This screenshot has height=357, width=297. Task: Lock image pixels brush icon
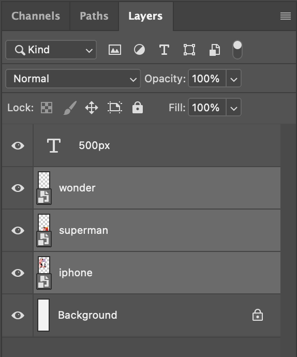(x=70, y=108)
